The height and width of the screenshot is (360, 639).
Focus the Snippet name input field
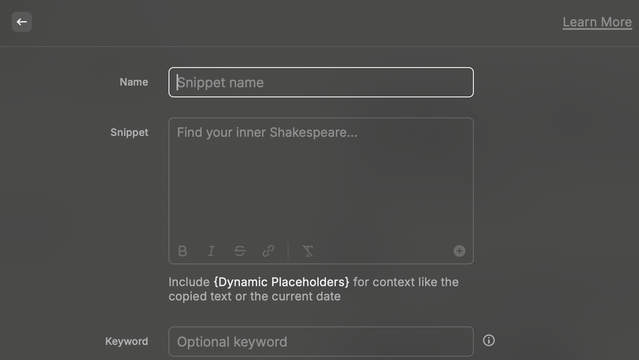[x=321, y=82]
